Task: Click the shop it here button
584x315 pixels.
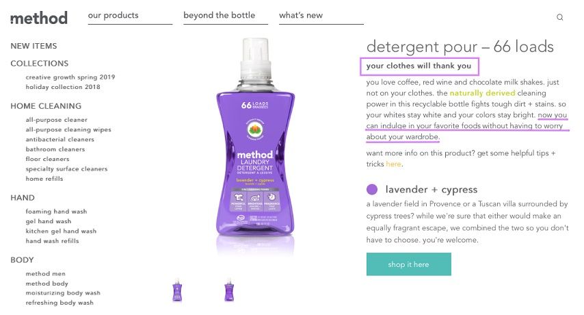Action: click(408, 264)
